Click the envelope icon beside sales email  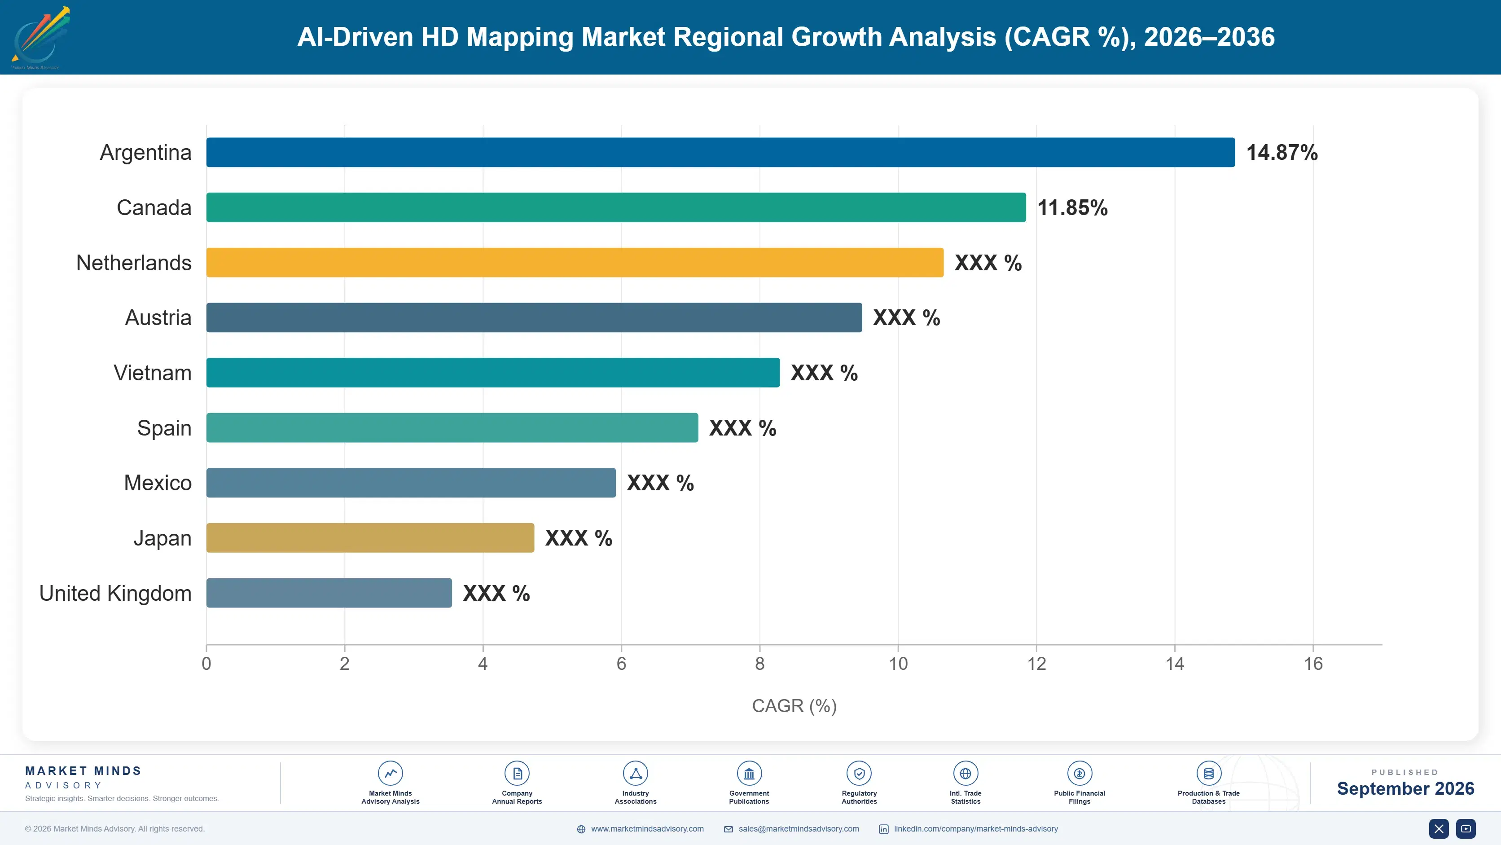pos(729,829)
